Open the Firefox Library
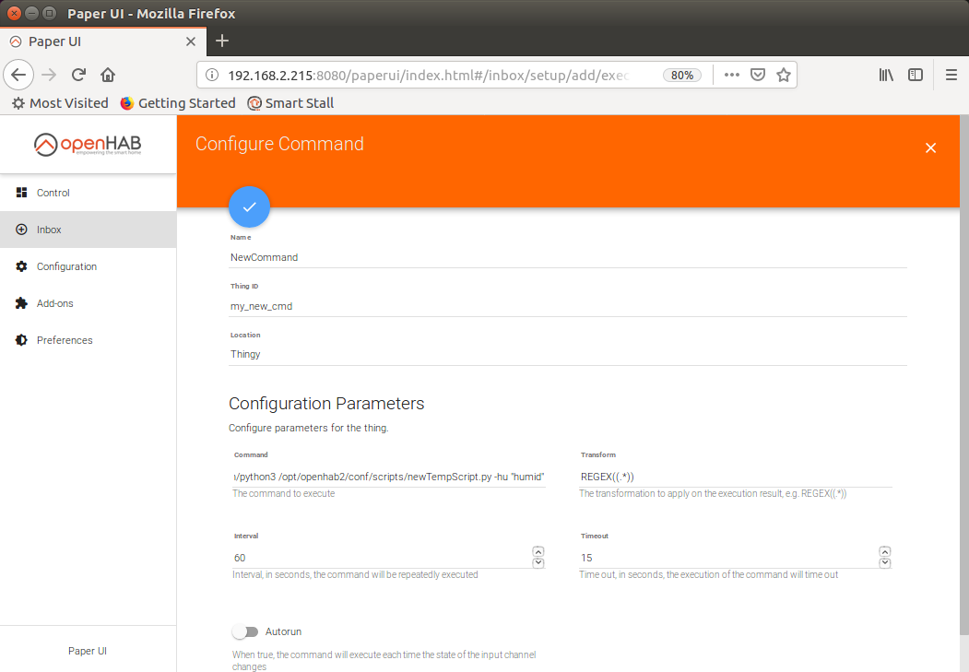Screen dimensions: 969x672 click(886, 75)
